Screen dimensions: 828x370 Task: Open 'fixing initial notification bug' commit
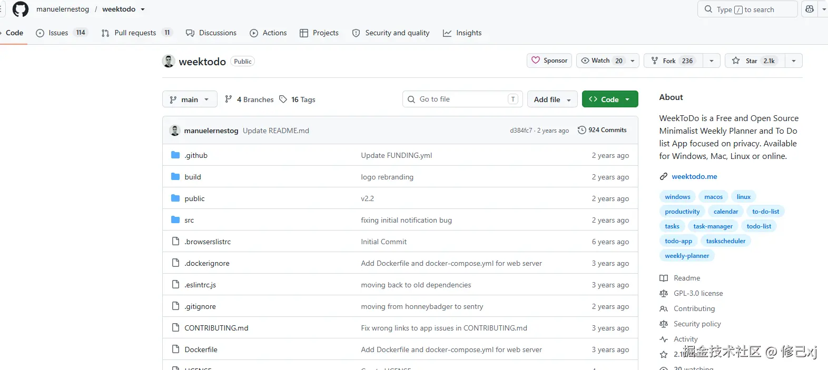406,220
